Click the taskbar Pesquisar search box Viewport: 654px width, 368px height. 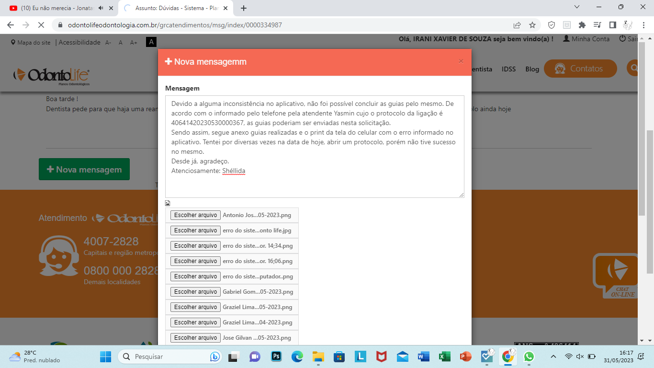(x=170, y=356)
